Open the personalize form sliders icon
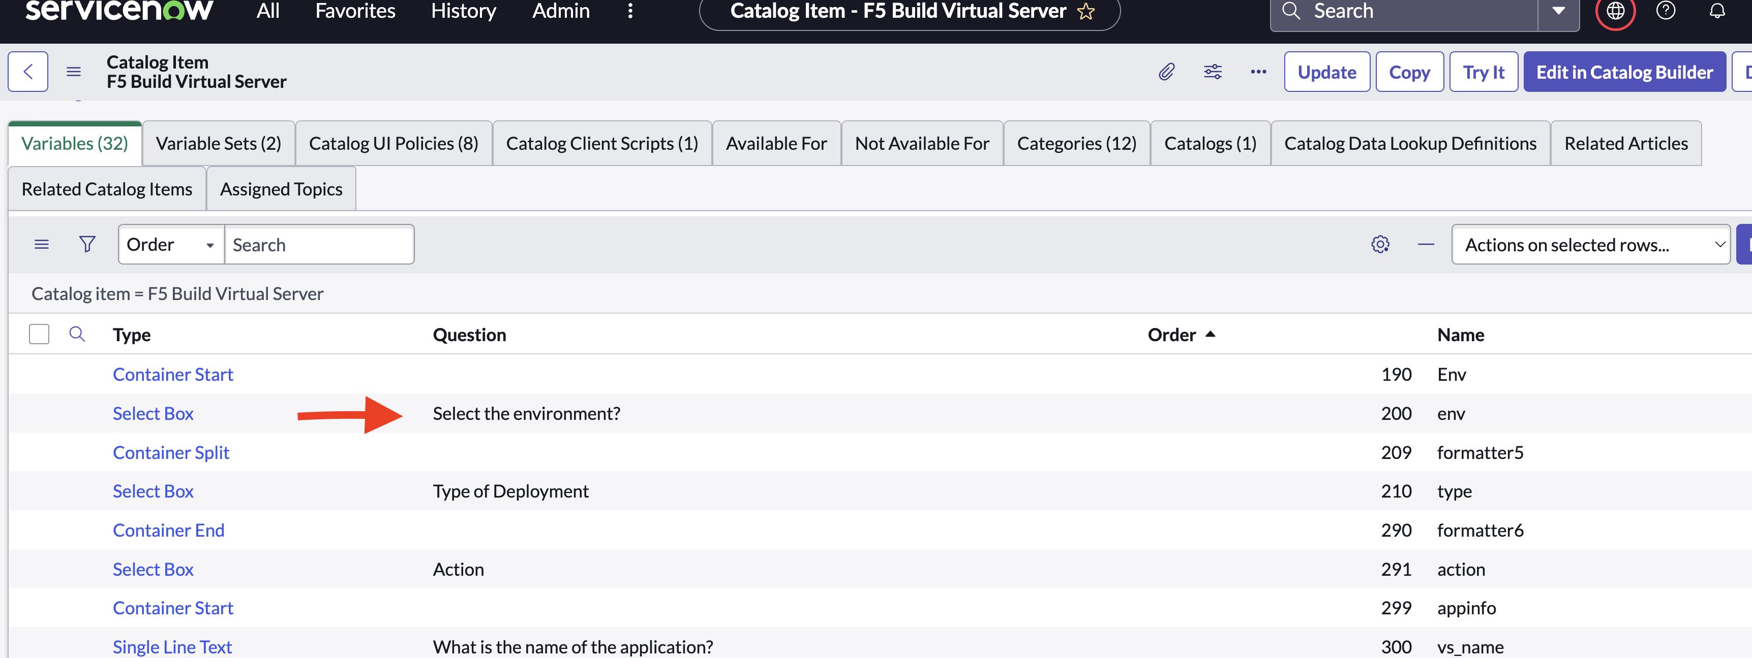This screenshot has height=658, width=1752. tap(1213, 71)
